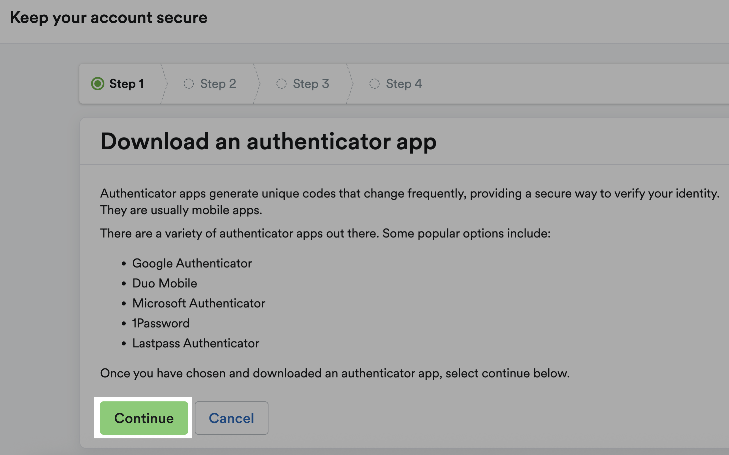Select the empty radio circle beside Step 2
This screenshot has height=455, width=729.
tap(189, 84)
